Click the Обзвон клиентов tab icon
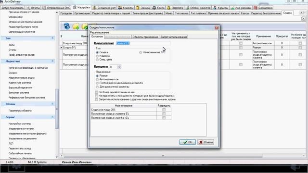 (x=188, y=8)
